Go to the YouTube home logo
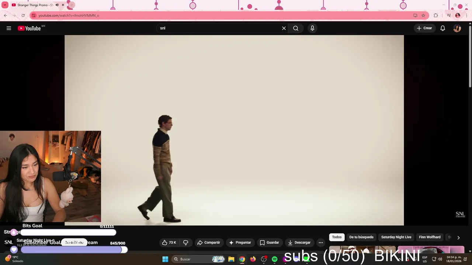The image size is (472, 265). click(x=29, y=28)
